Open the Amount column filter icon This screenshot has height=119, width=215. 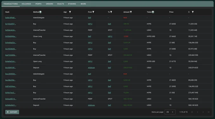[x=131, y=12]
